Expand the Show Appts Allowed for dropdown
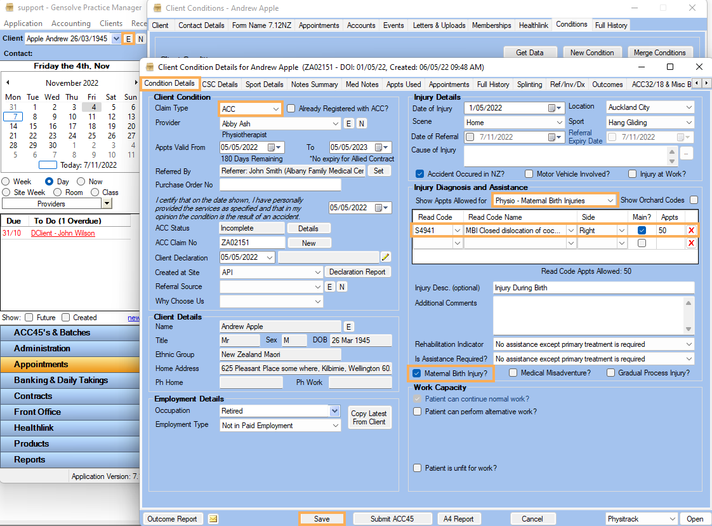 point(610,201)
